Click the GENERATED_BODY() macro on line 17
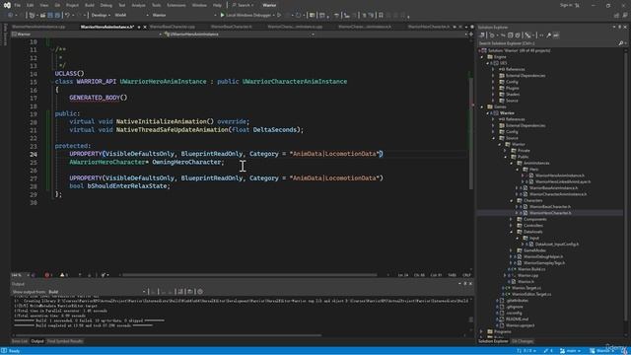Image resolution: width=631 pixels, height=355 pixels. 99,98
